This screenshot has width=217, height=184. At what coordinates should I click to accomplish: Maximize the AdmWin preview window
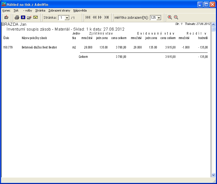206,5
